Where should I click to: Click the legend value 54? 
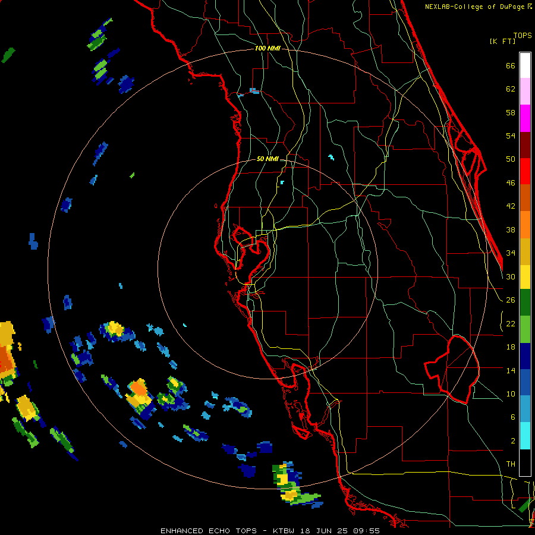[511, 136]
